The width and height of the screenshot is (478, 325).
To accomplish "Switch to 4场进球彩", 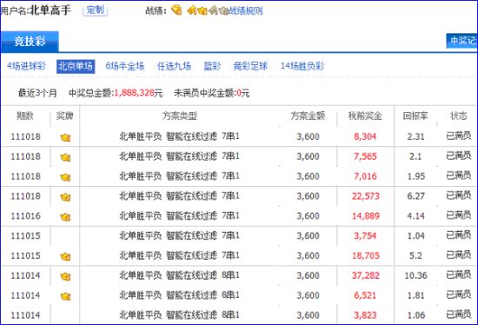I will point(26,66).
